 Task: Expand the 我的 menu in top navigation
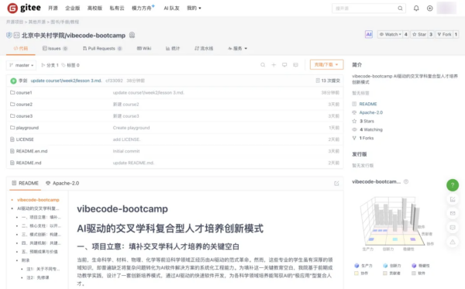(194, 8)
